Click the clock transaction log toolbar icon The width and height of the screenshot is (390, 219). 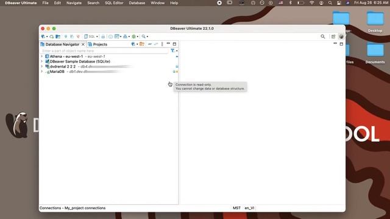(x=110, y=36)
